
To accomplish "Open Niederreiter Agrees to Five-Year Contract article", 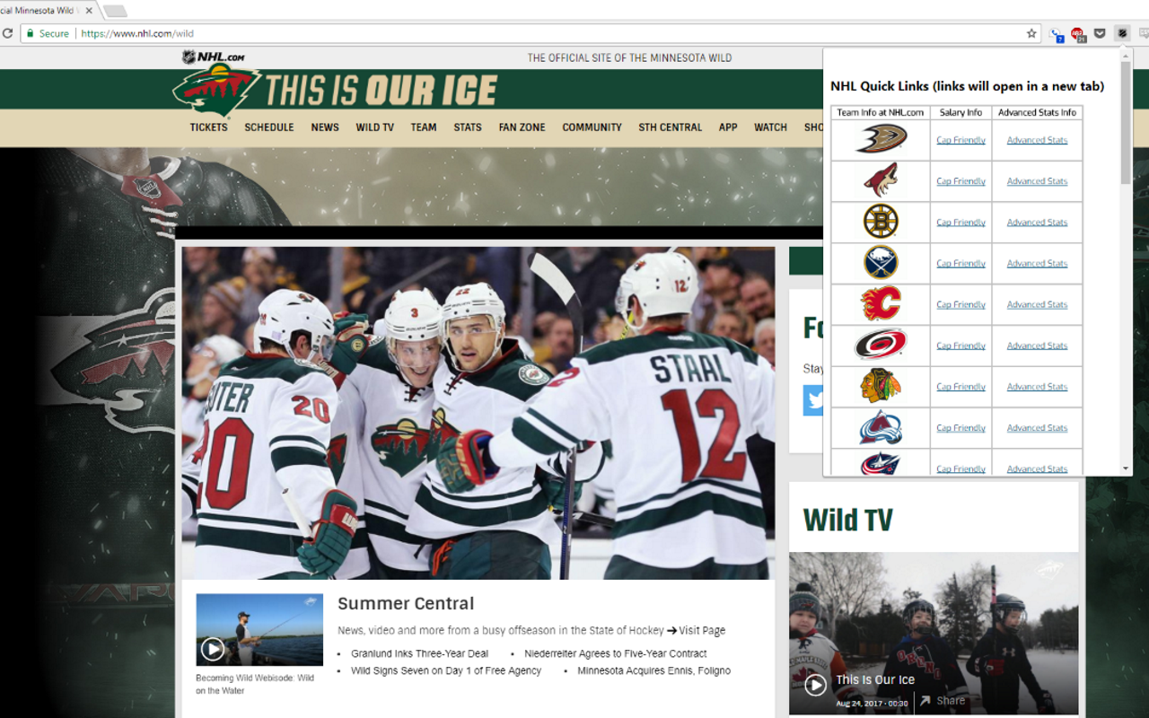I will click(x=616, y=653).
